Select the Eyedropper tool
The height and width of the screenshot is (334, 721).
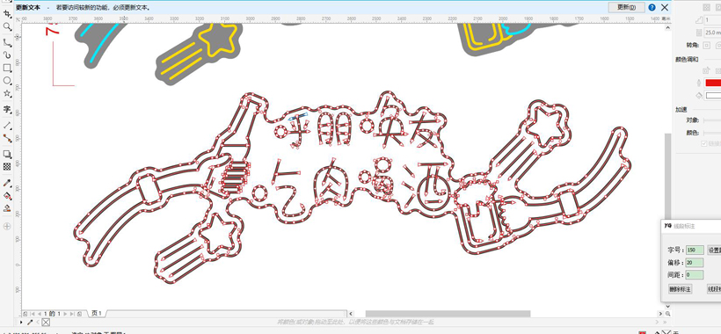[x=7, y=183]
